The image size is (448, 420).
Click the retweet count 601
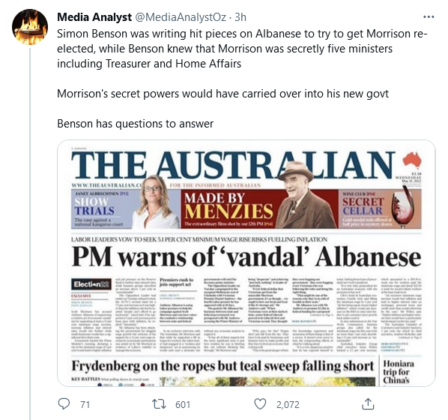coord(183,404)
